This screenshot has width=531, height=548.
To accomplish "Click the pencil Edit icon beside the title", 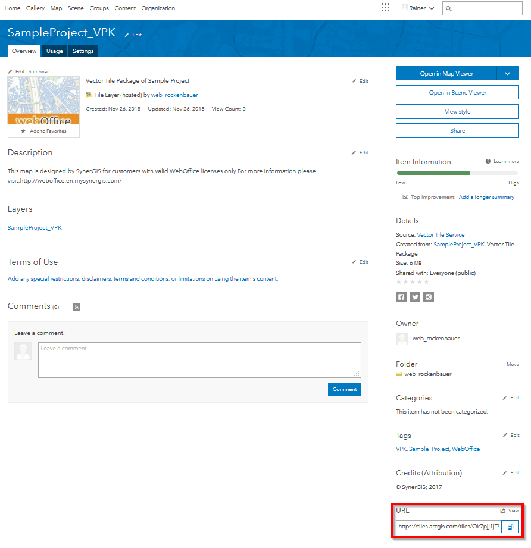I will pos(127,35).
